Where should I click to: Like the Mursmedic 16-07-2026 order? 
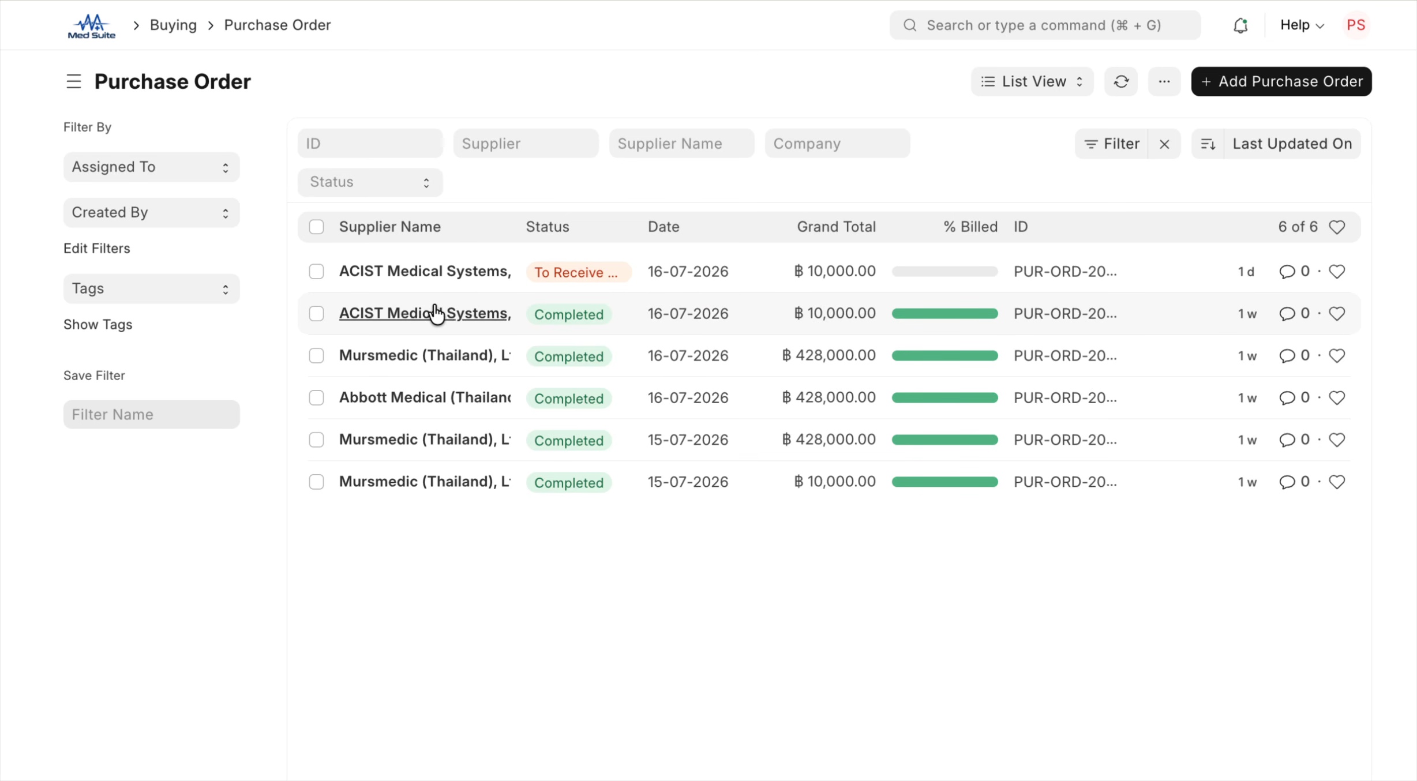click(1337, 356)
